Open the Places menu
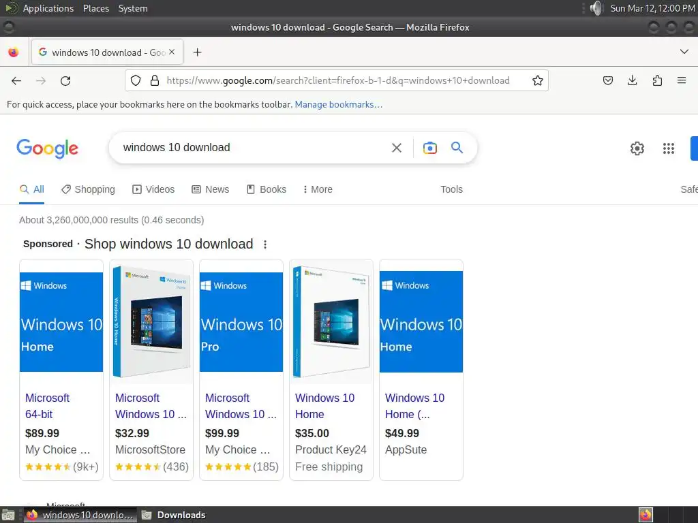The width and height of the screenshot is (698, 523). (x=95, y=8)
